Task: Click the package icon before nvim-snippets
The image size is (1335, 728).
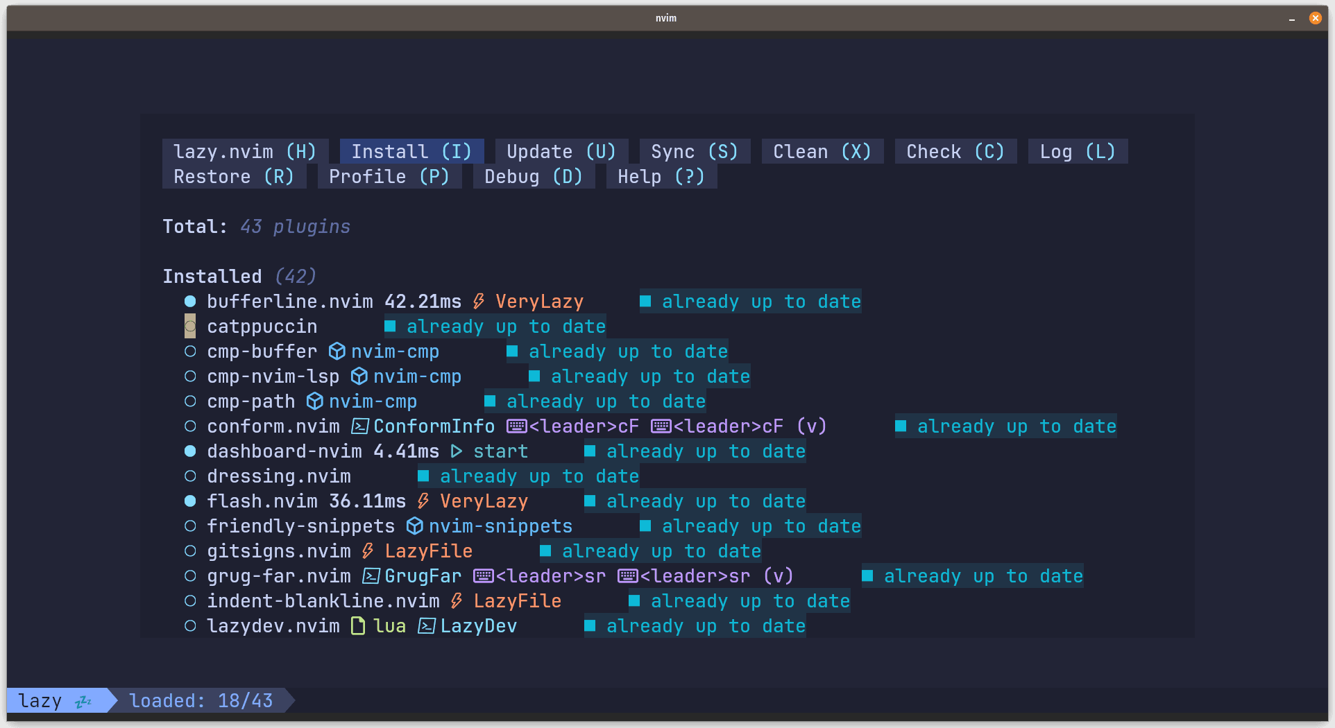Action: point(414,526)
